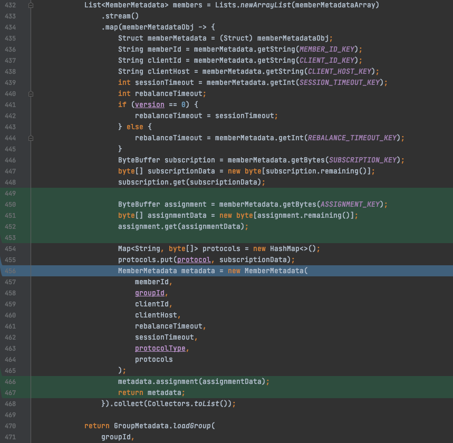Collapse the if block fold at line 440
This screenshot has width=453, height=443.
pos(30,93)
